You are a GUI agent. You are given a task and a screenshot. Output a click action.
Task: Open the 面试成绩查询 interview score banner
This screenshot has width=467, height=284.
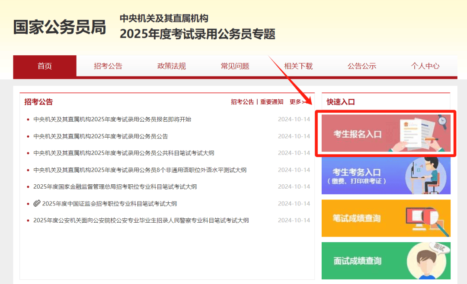tap(386, 261)
